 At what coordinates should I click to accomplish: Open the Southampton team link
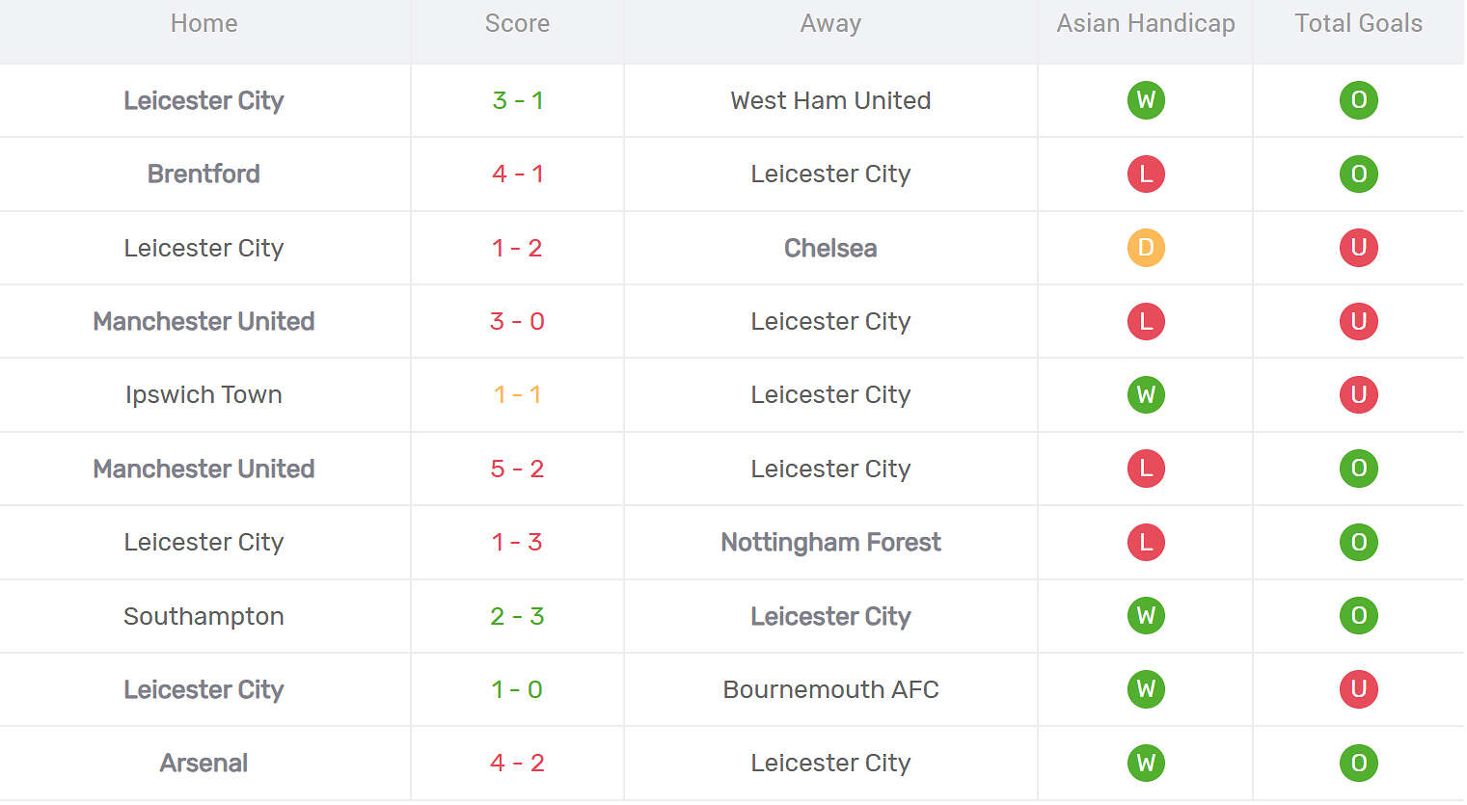click(x=204, y=616)
